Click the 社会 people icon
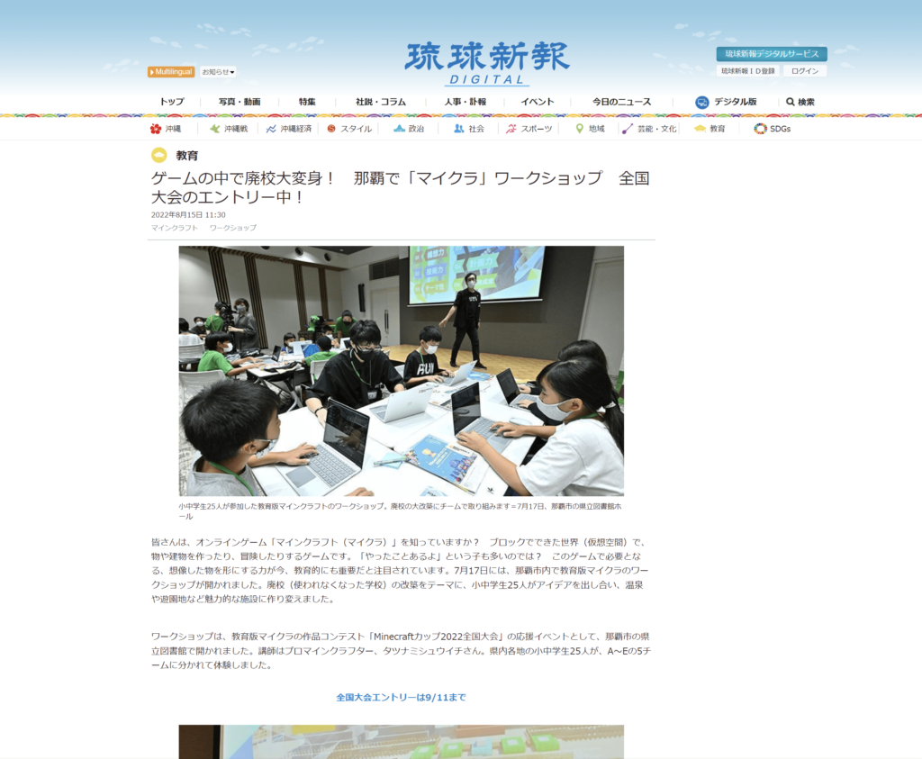Image resolution: width=922 pixels, height=759 pixels. click(459, 129)
